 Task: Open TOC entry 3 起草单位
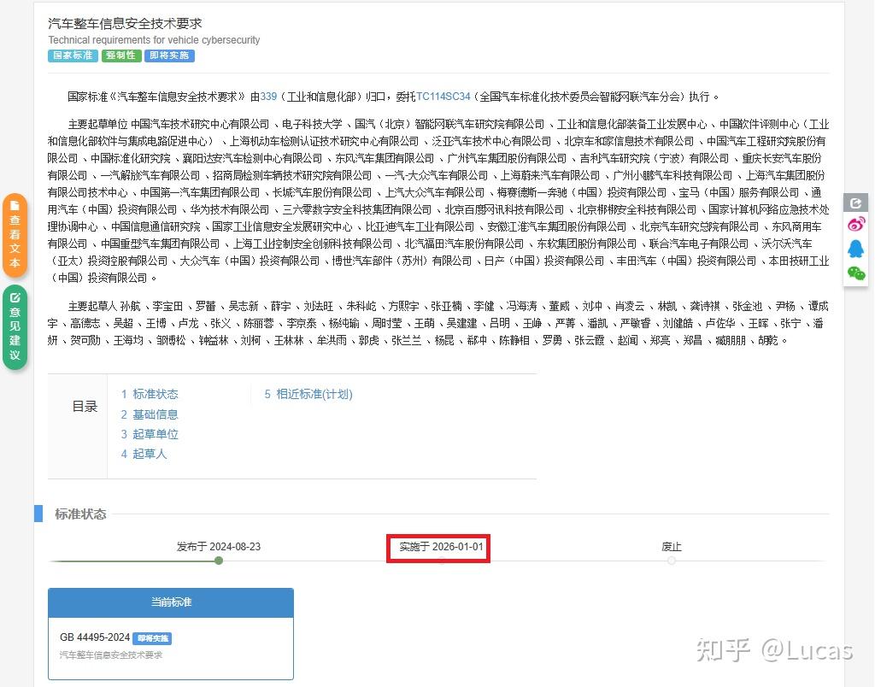tap(158, 434)
